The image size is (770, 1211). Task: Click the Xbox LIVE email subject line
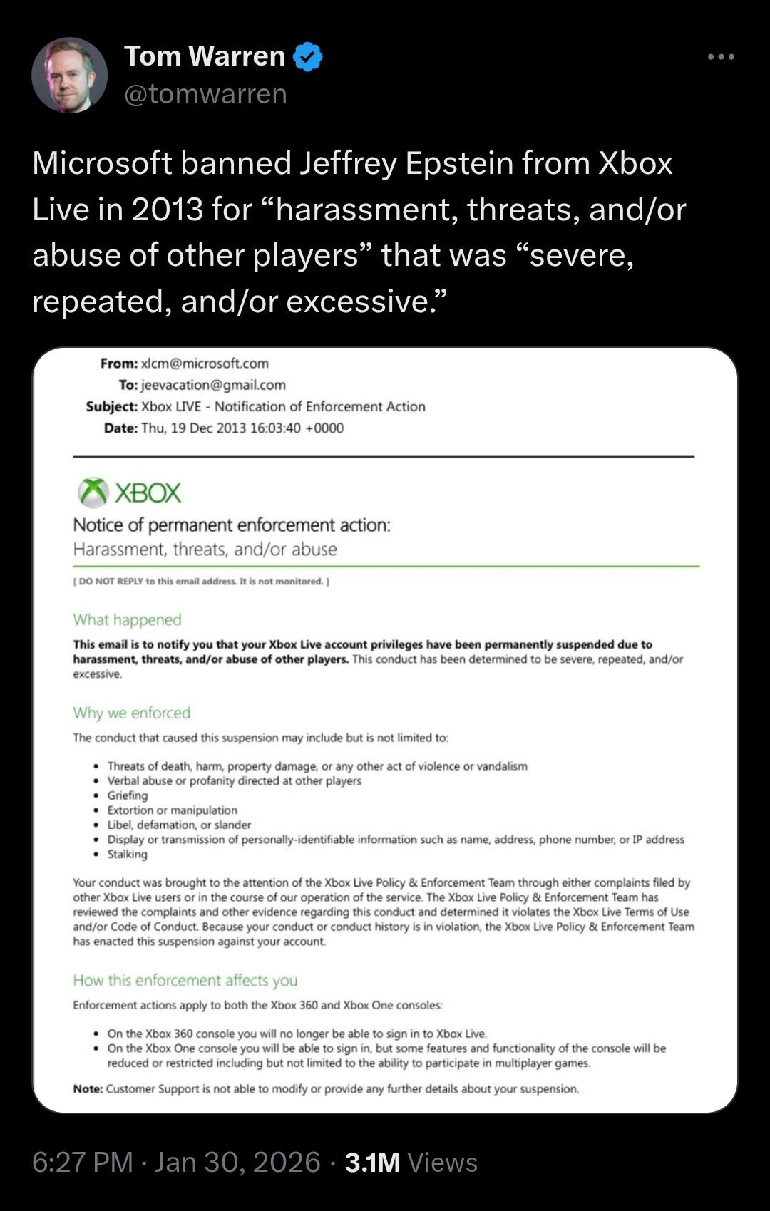pos(283,406)
